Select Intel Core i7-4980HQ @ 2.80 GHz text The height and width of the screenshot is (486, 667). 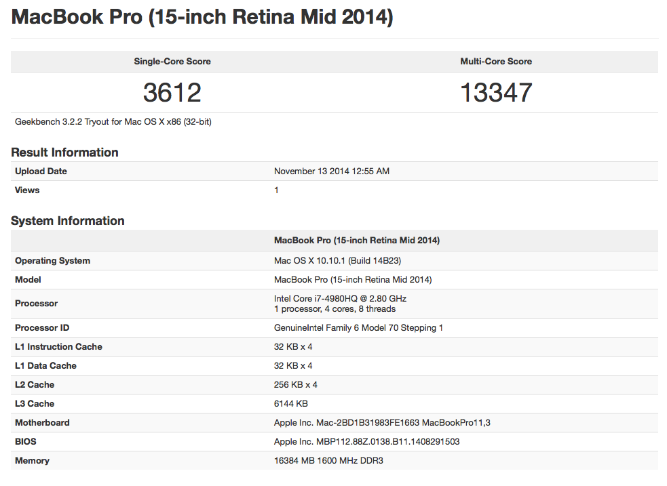point(341,299)
